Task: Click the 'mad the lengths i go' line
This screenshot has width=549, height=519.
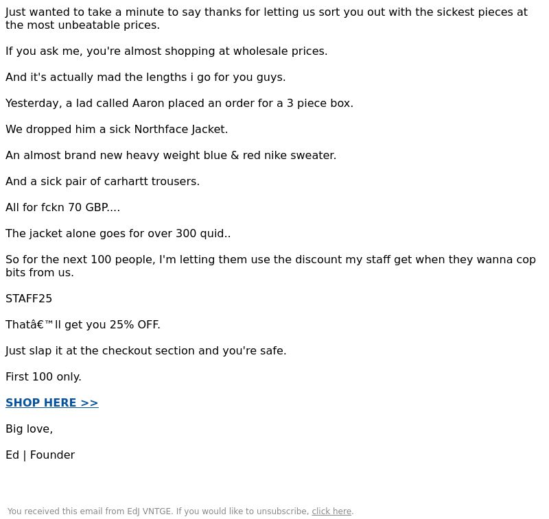Action: point(145,77)
